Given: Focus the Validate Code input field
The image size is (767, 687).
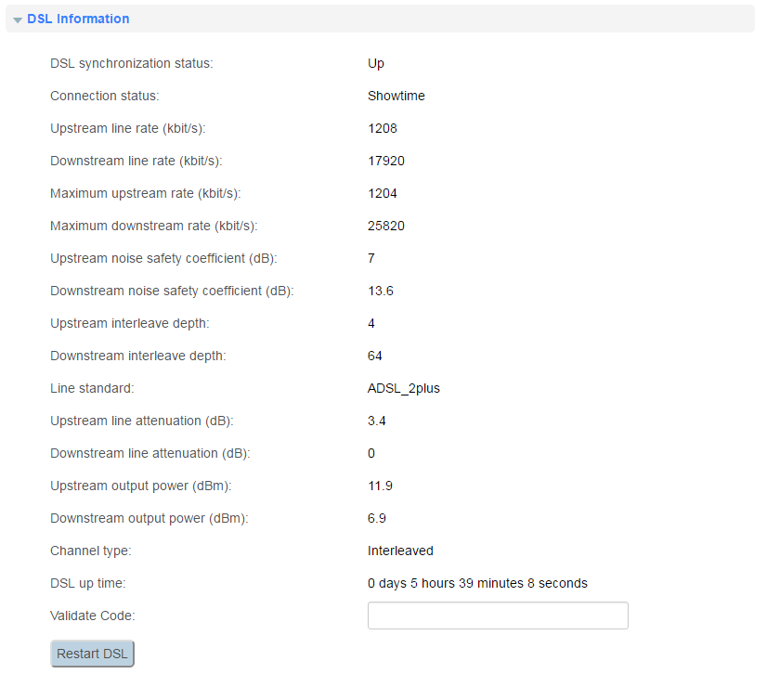Looking at the screenshot, I should 498,616.
